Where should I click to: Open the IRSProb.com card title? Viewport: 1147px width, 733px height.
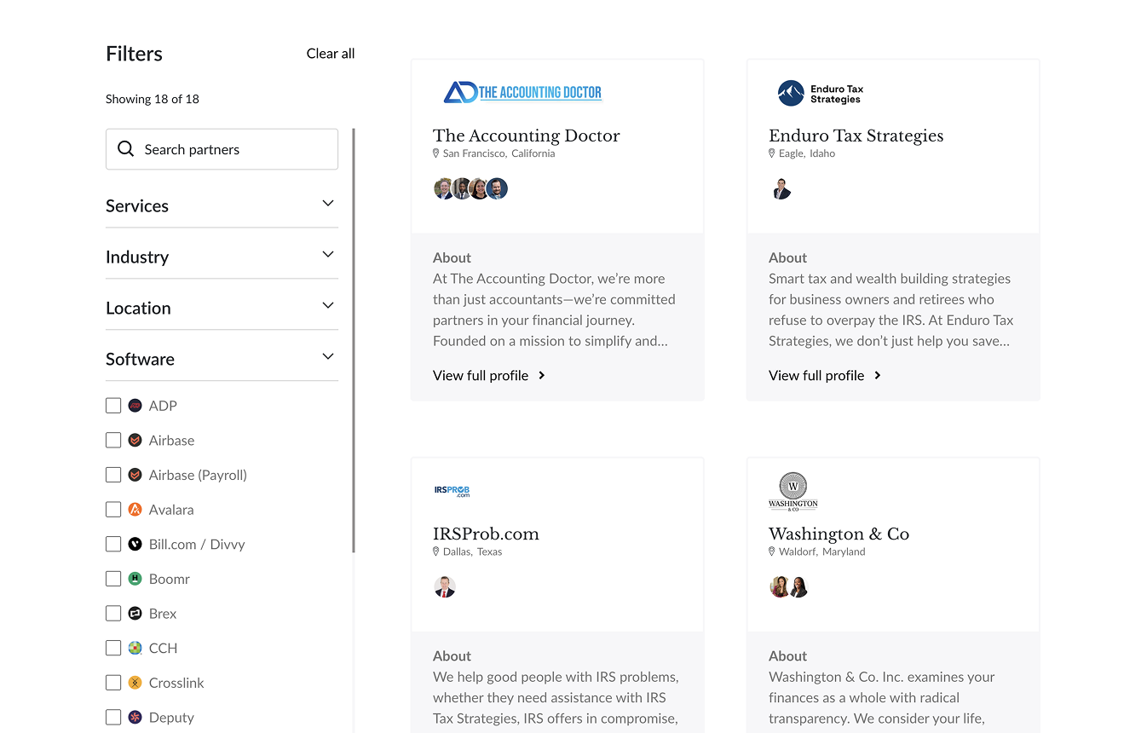pos(486,534)
